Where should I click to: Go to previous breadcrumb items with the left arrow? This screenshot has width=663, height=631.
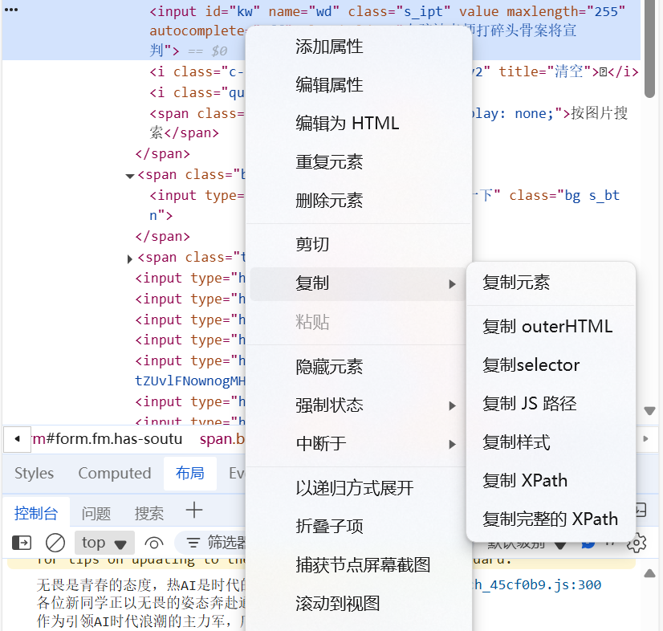(17, 439)
